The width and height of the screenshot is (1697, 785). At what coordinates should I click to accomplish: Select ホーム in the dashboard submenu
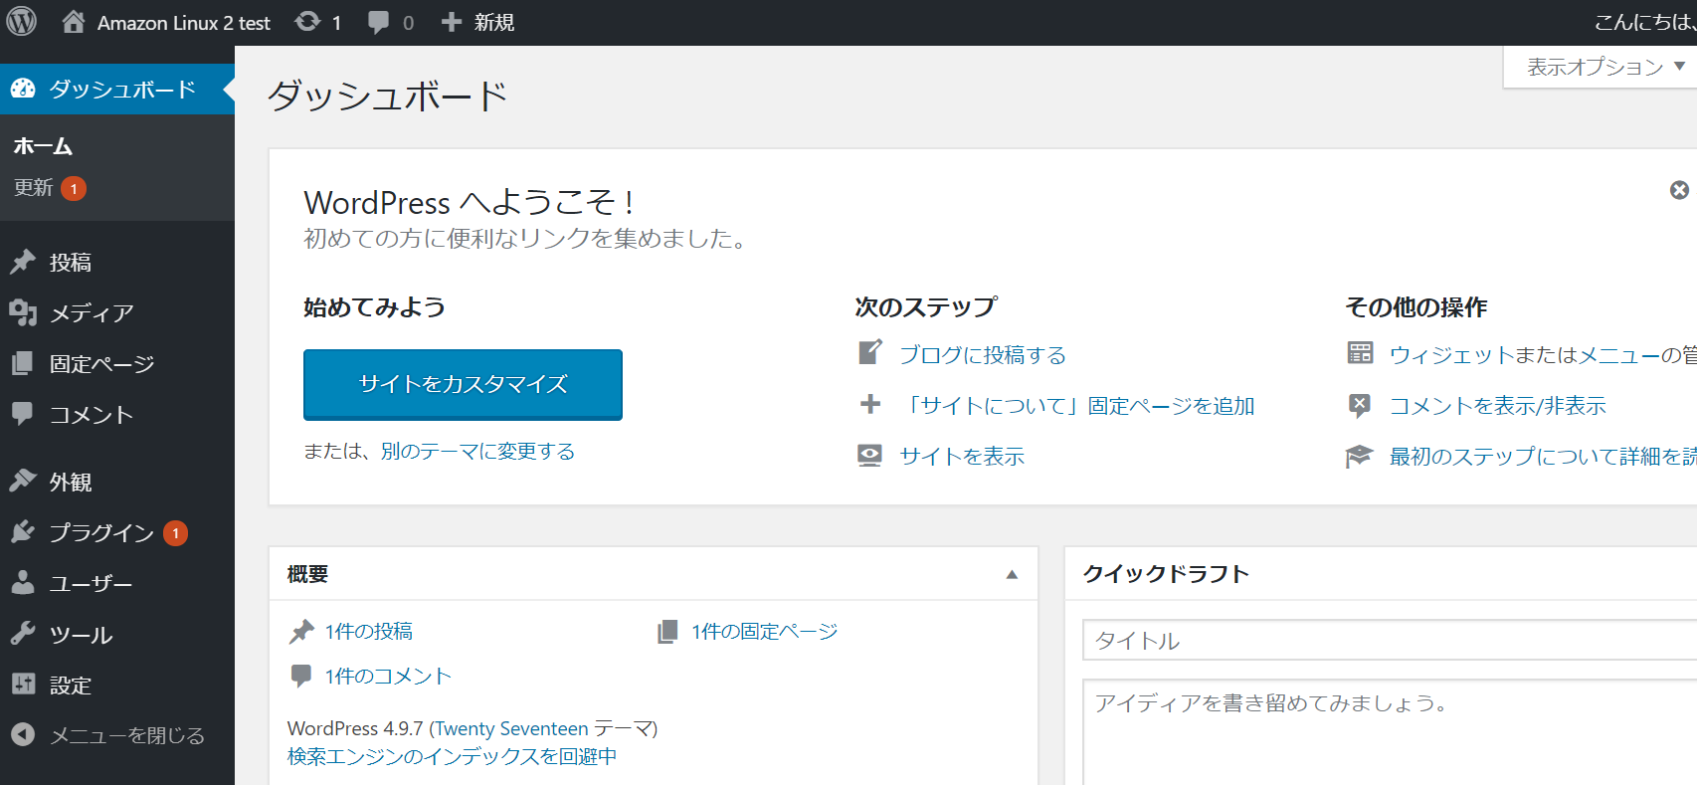click(43, 146)
